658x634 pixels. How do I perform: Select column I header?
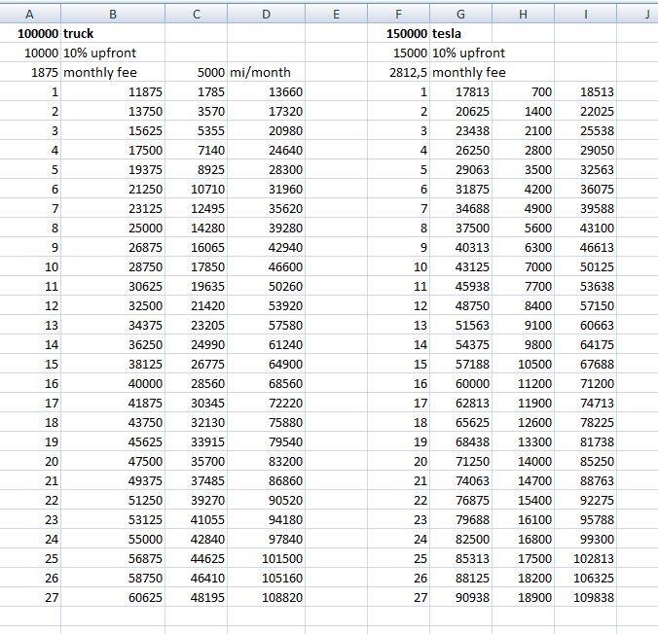[x=585, y=14]
